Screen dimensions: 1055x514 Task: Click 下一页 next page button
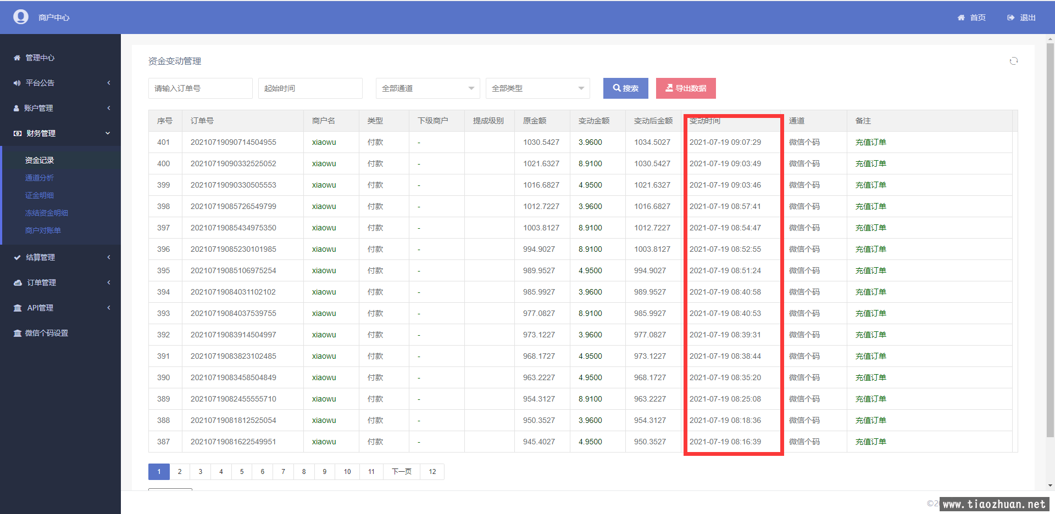click(x=402, y=472)
